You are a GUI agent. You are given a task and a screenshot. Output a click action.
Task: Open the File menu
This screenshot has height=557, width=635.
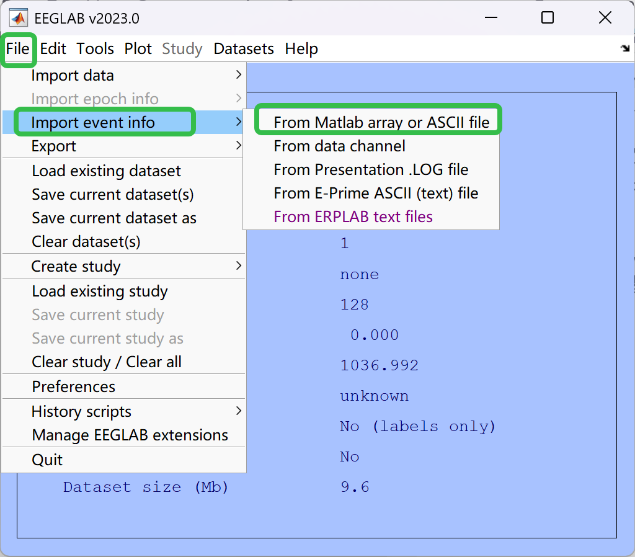click(x=18, y=48)
